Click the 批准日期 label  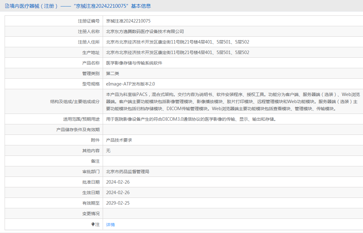(x=91, y=182)
